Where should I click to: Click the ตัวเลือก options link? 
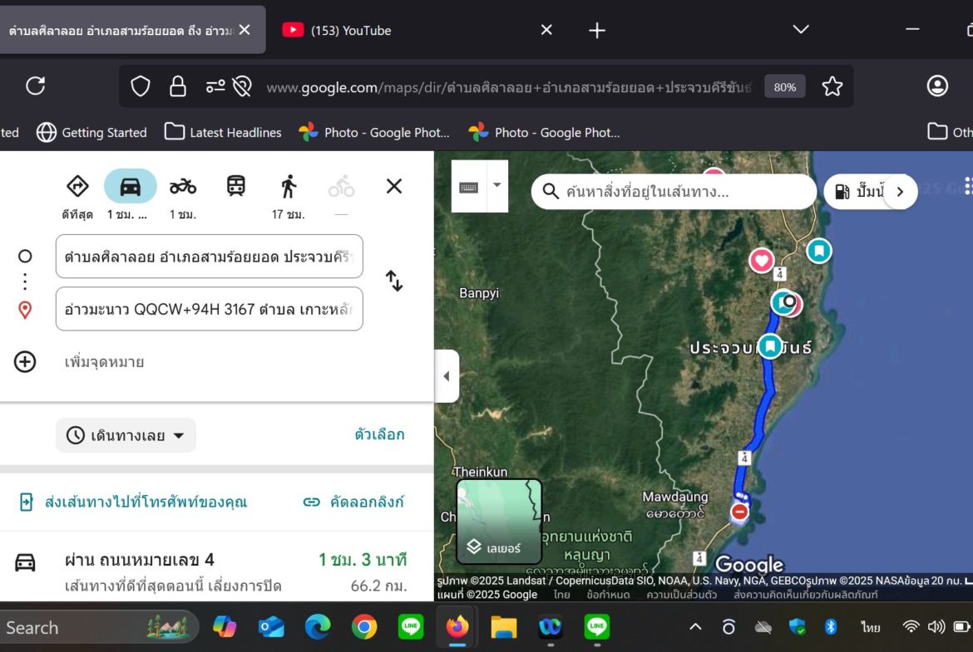click(379, 434)
